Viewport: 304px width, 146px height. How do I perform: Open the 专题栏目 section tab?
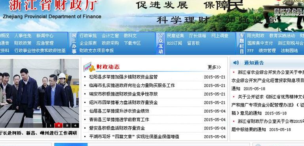coord(241,43)
